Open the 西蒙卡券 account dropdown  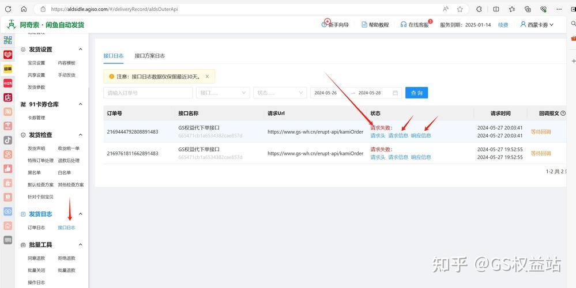click(x=537, y=25)
